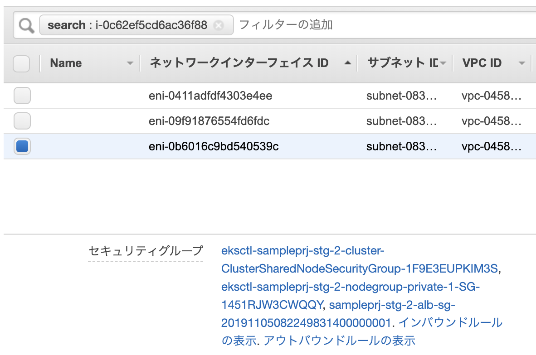Image resolution: width=536 pixels, height=355 pixels.
Task: Click the ascending sort arrow on interface ID column
Action: 348,63
